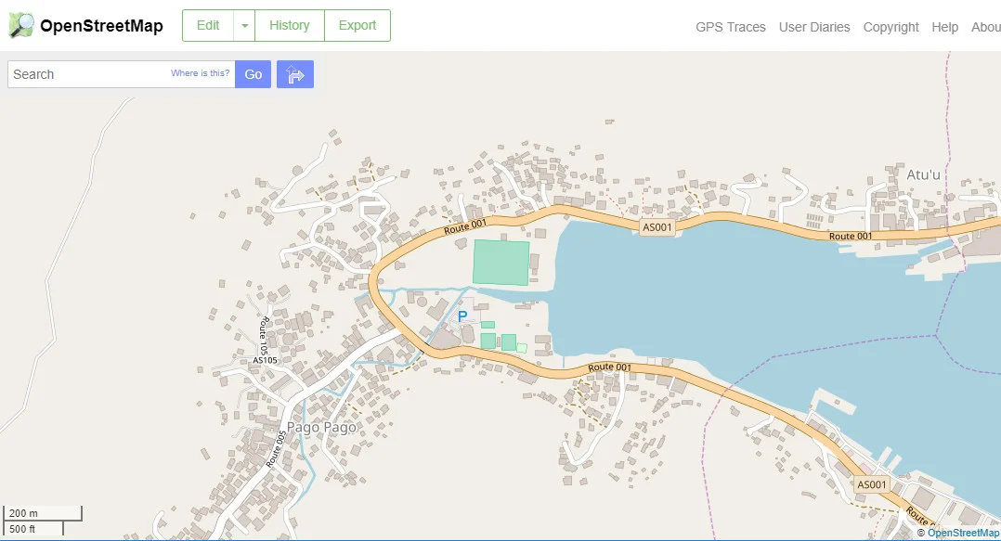Open the OpenStreetMap home title link
The height and width of the screenshot is (541, 1001).
pyautogui.click(x=101, y=26)
